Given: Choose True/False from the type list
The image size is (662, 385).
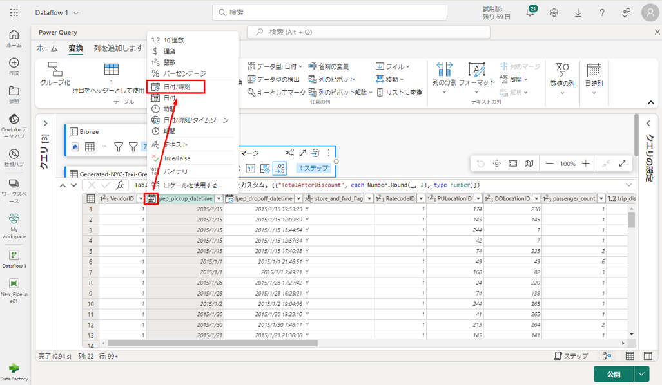Looking at the screenshot, I should pos(176,158).
